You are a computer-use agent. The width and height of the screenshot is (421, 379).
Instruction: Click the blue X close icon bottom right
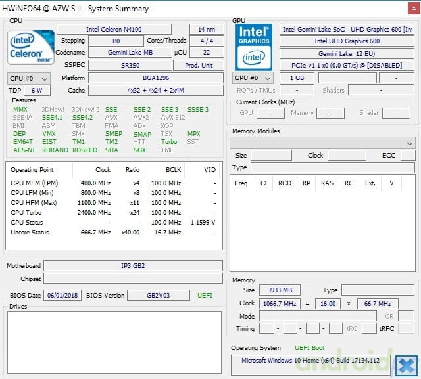[407, 365]
